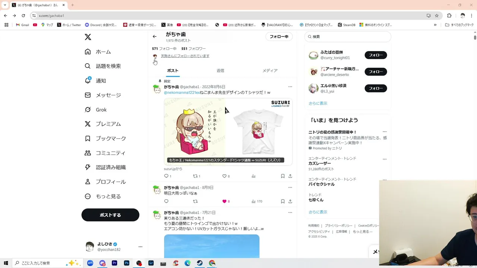Screen dimensions: 477x268
Task: Like the pinned T-shirt post
Action: [x=224, y=176]
